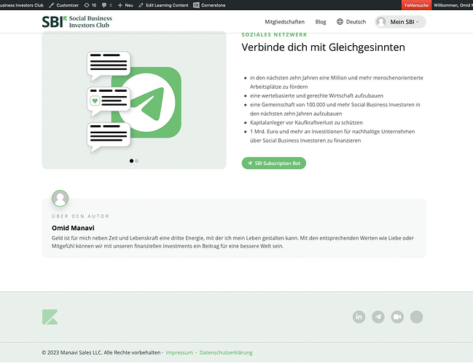
Task: Open the Mein SBI user dropdown
Action: pyautogui.click(x=400, y=22)
